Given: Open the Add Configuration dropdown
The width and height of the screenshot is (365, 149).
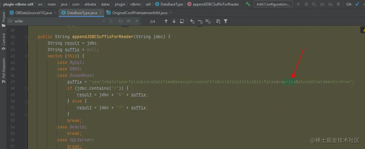Looking at the screenshot, I should [x=273, y=4].
